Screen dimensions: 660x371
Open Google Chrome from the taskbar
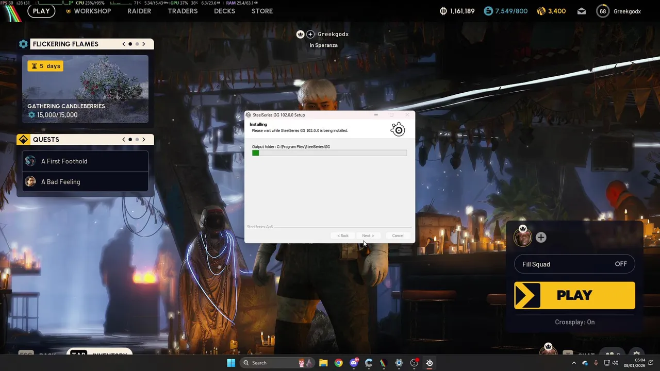pyautogui.click(x=338, y=363)
